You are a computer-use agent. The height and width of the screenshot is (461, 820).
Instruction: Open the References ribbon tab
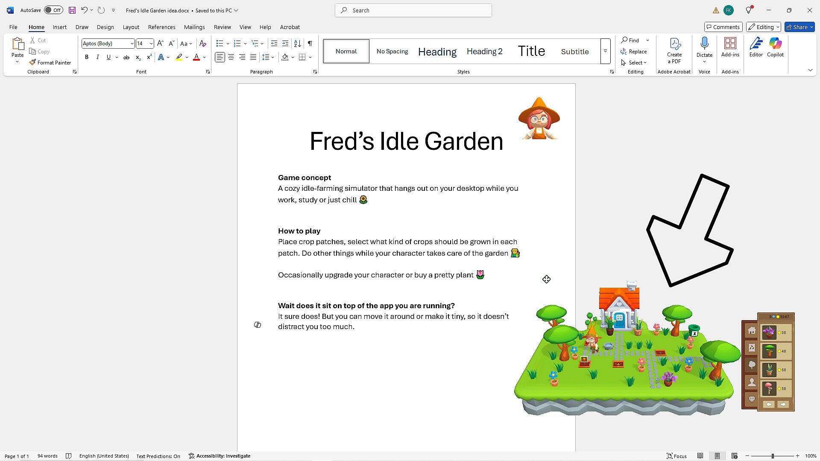click(x=161, y=27)
